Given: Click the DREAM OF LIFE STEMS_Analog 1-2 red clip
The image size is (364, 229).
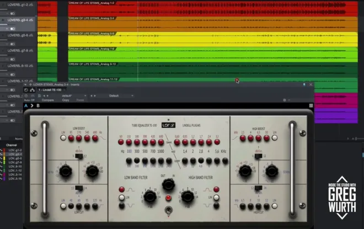Looking at the screenshot, I should click(x=213, y=8).
